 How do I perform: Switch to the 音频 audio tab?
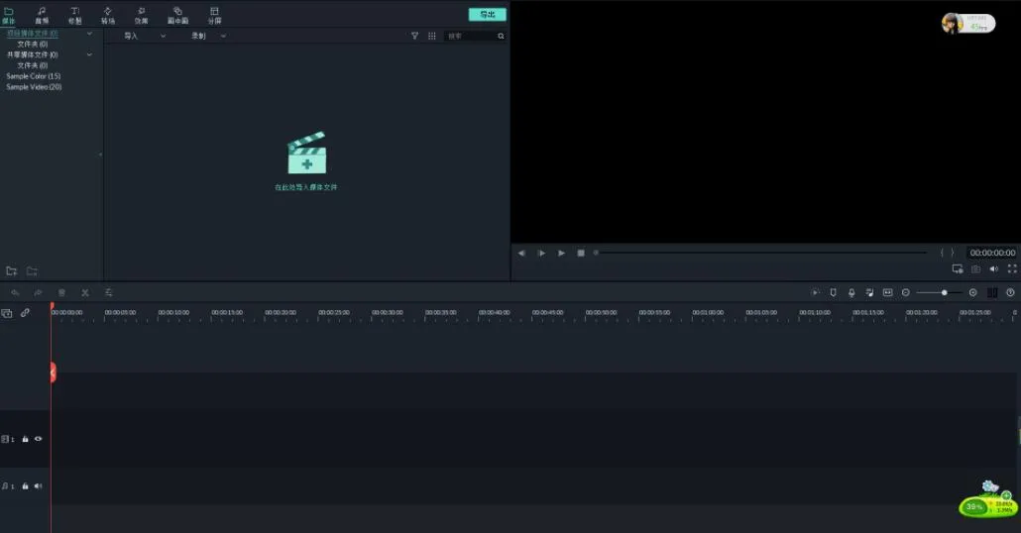click(x=42, y=15)
